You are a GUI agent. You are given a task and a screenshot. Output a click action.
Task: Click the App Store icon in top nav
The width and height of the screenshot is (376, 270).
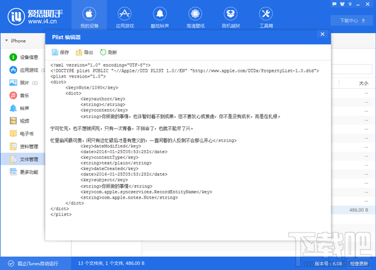pyautogui.click(x=125, y=14)
